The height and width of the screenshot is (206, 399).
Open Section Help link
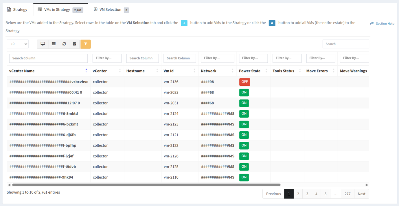(382, 23)
